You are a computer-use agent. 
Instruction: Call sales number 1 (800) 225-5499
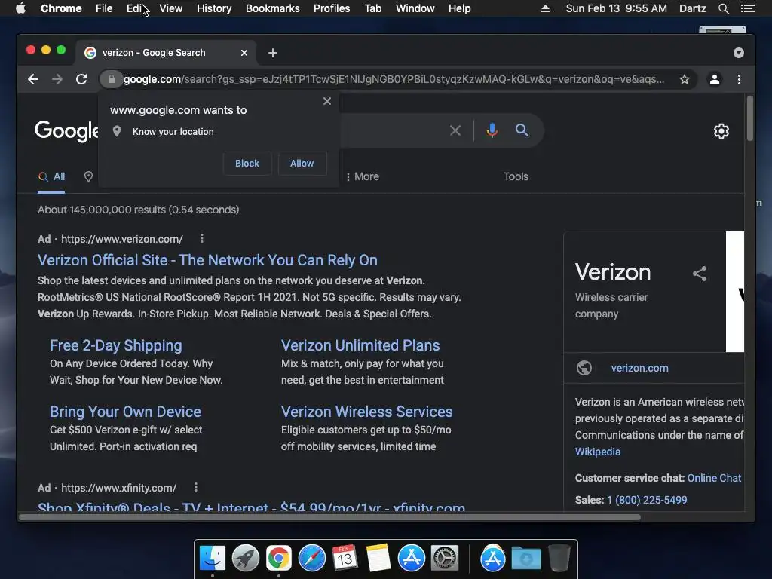647,501
